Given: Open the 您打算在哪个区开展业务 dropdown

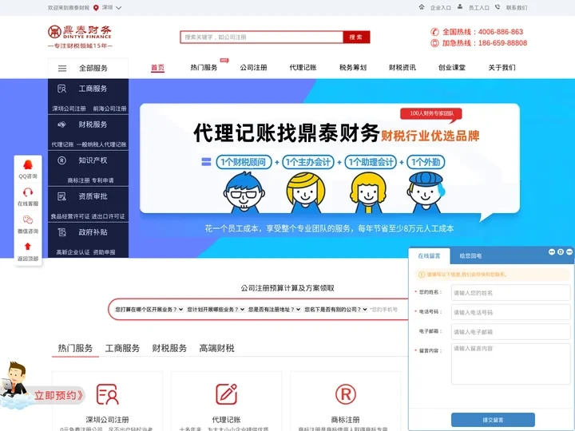Looking at the screenshot, I should tap(149, 310).
